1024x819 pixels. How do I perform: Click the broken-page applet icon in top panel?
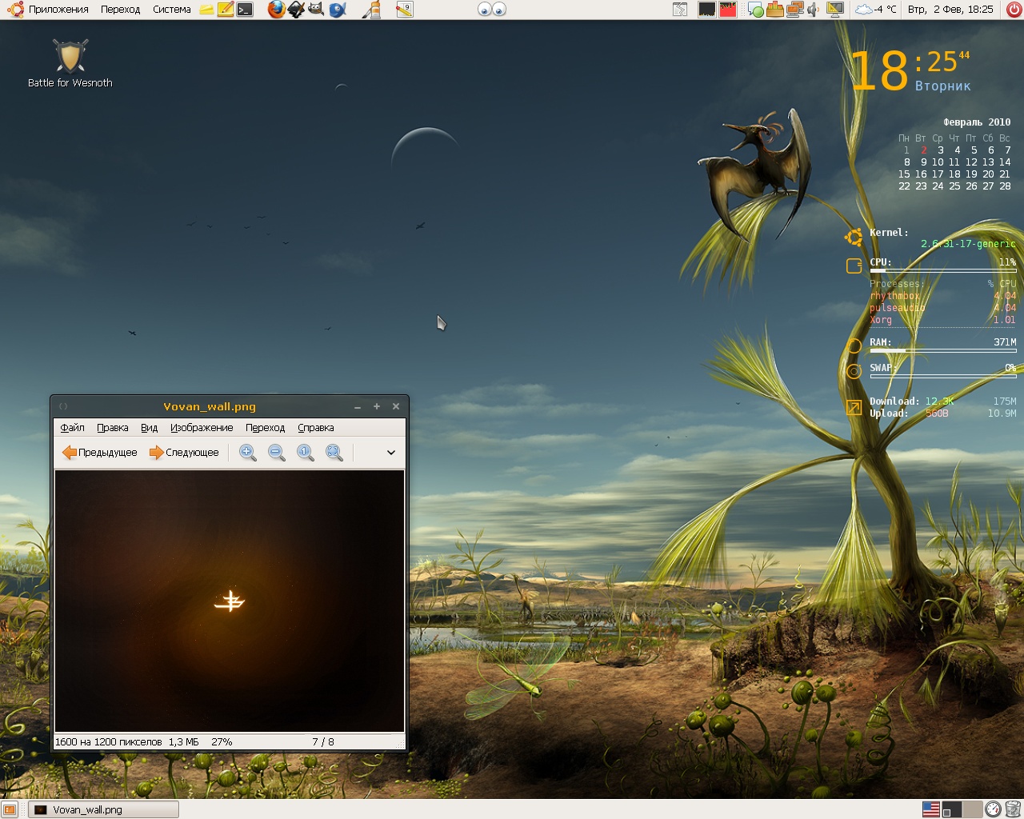679,10
